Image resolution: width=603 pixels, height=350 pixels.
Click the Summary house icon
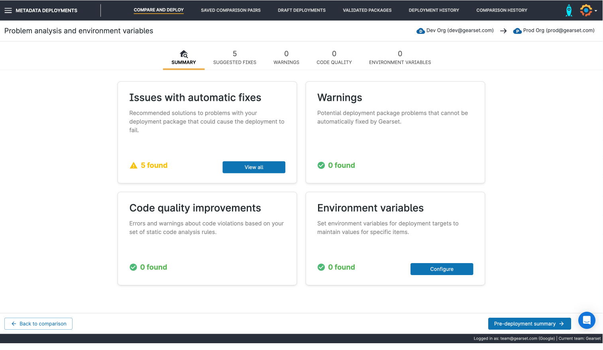[x=184, y=54]
